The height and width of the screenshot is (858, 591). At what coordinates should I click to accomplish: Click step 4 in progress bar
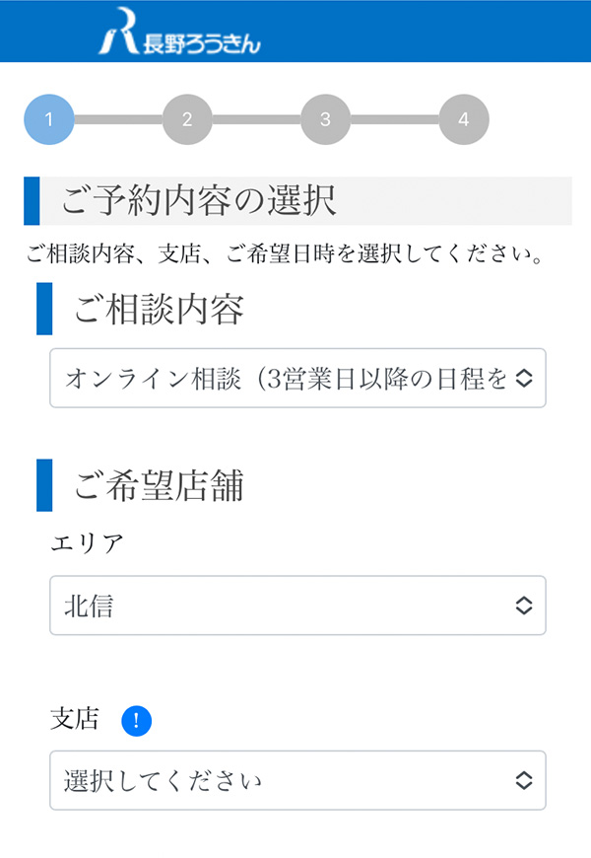[463, 120]
